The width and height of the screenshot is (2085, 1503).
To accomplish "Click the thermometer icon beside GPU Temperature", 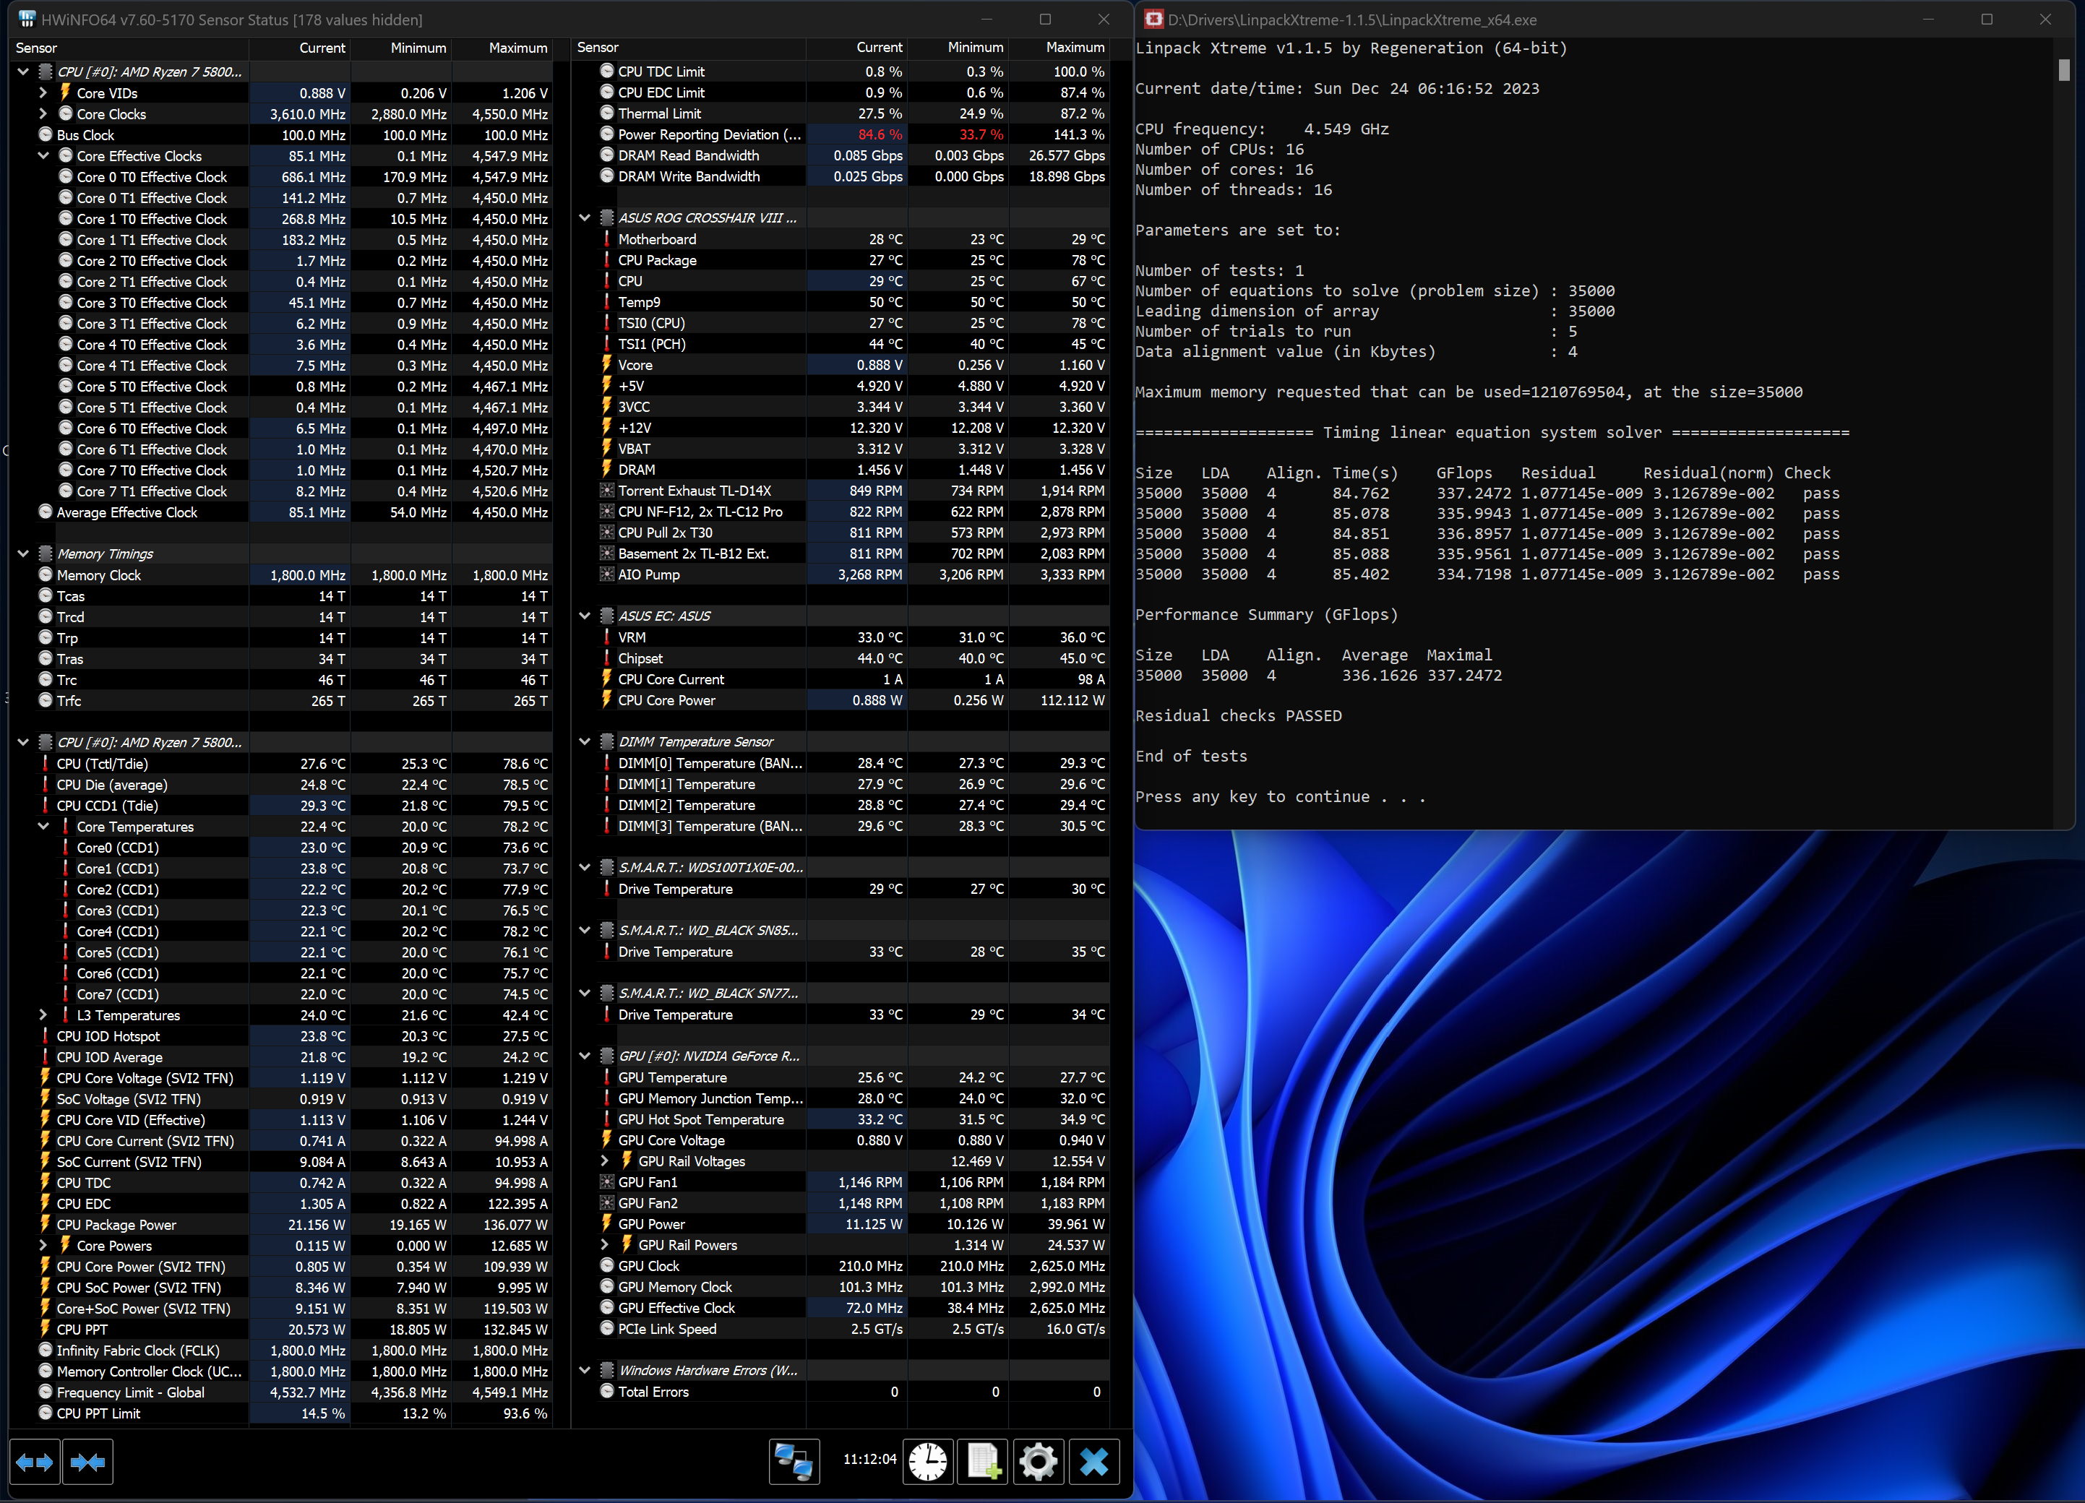I will pyautogui.click(x=607, y=1077).
